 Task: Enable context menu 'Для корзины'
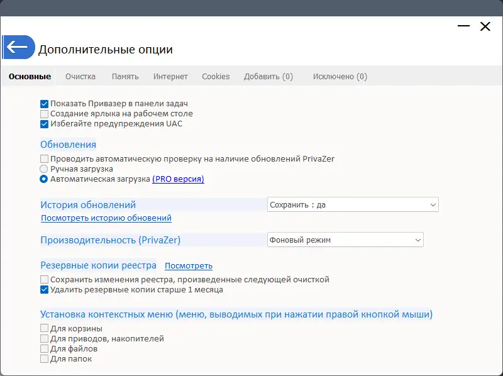(44, 328)
